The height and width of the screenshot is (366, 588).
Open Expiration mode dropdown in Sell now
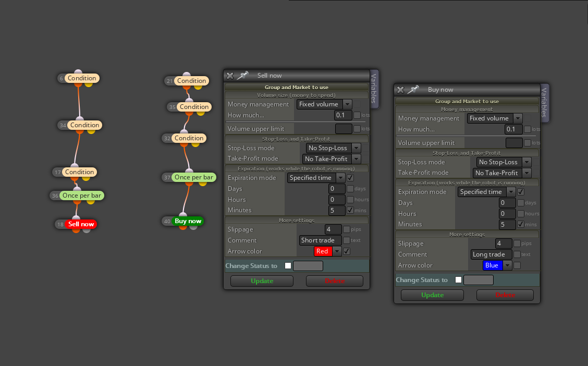click(316, 178)
